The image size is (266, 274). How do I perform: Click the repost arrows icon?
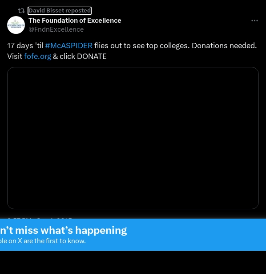tap(21, 11)
